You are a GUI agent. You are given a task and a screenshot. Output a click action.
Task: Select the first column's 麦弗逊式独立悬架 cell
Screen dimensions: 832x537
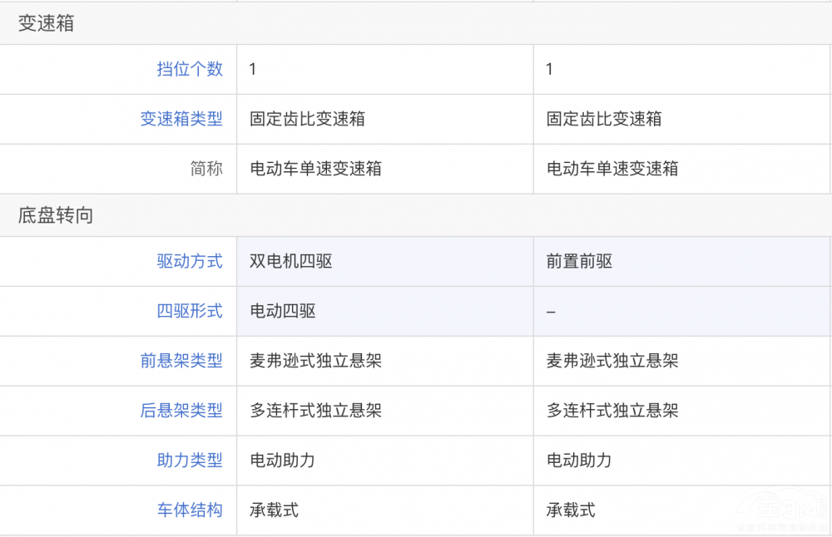315,361
